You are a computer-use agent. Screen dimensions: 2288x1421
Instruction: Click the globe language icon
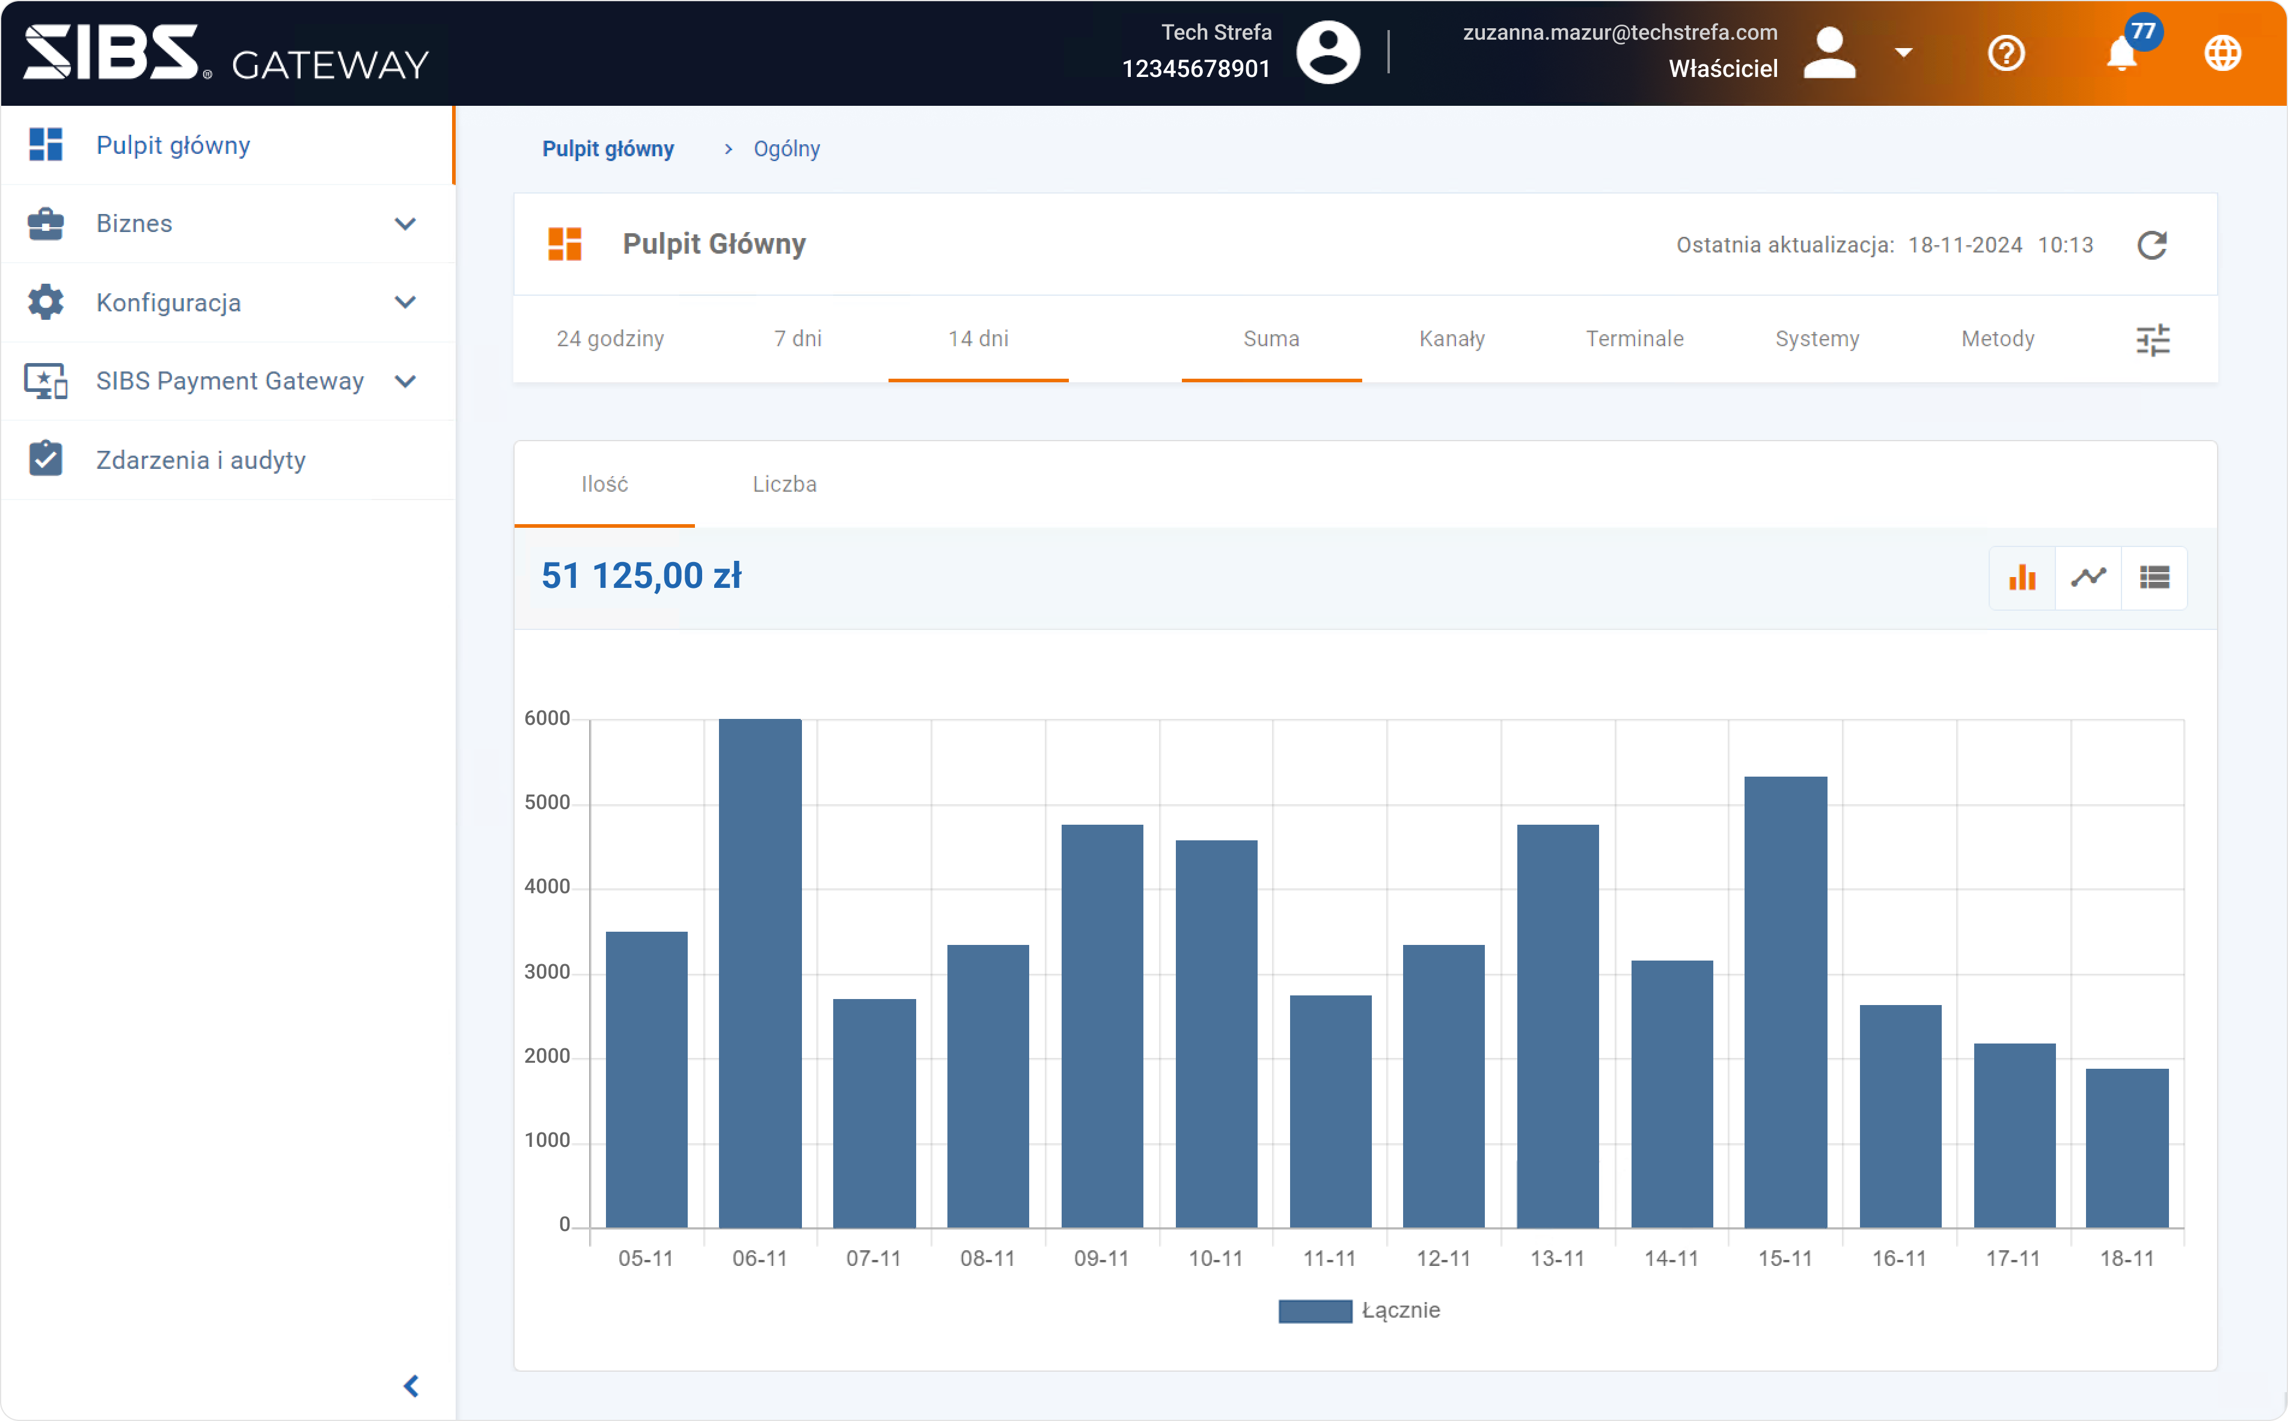[x=2222, y=53]
